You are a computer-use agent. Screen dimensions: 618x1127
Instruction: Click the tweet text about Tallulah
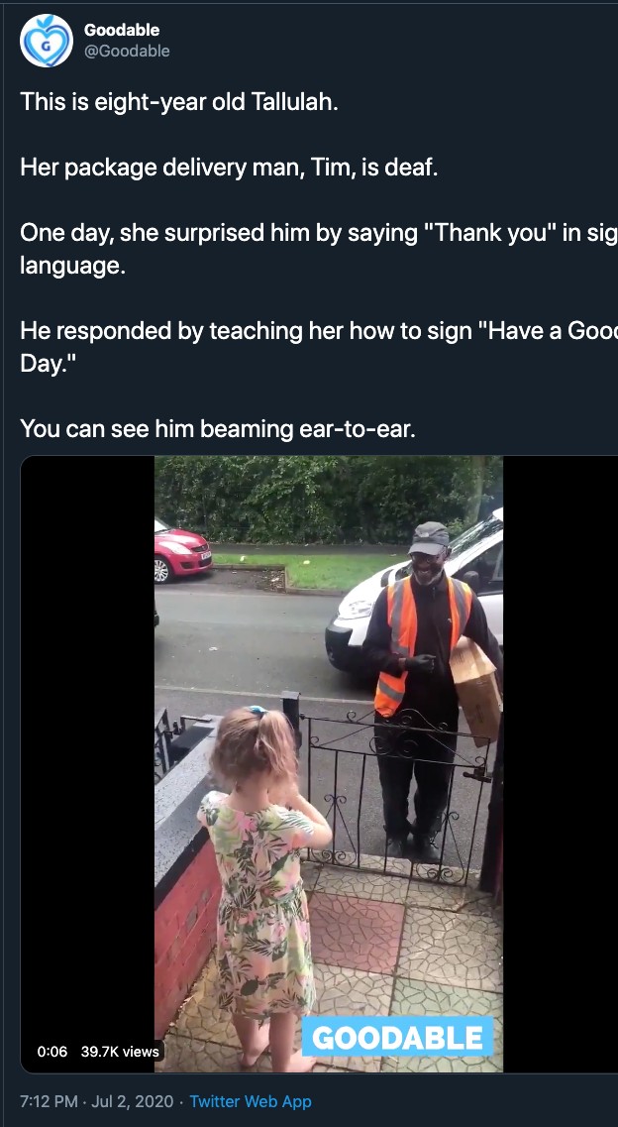319,266
